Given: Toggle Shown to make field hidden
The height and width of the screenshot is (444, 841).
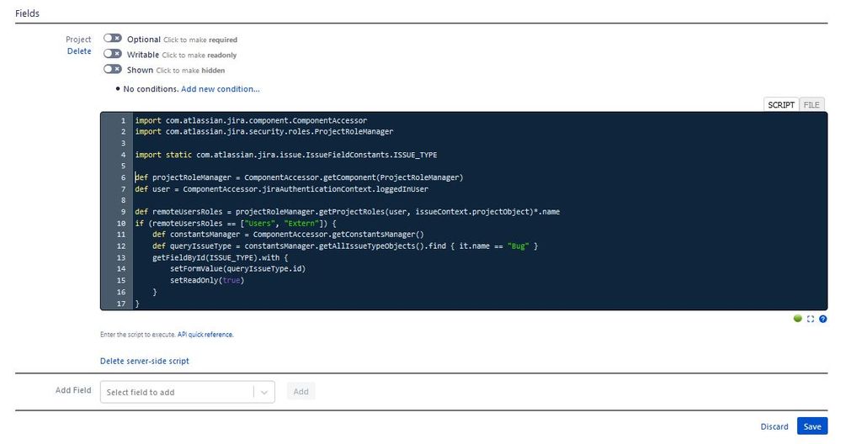Looking at the screenshot, I should 113,69.
